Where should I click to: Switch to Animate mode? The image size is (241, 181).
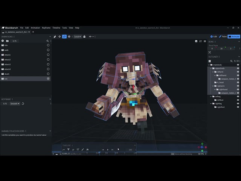coord(234,37)
